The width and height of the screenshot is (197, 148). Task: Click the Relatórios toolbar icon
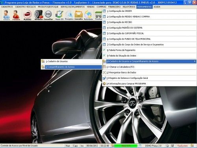point(88,15)
